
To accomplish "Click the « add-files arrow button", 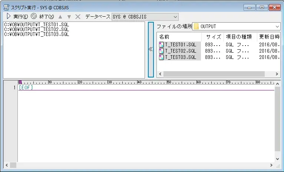I will pyautogui.click(x=151, y=49).
